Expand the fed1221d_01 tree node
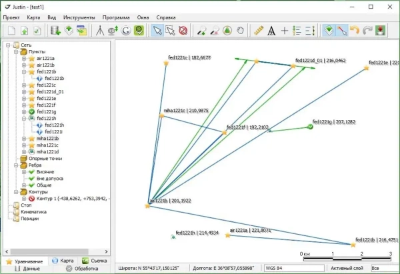The width and height of the screenshot is (400, 274). point(24,91)
